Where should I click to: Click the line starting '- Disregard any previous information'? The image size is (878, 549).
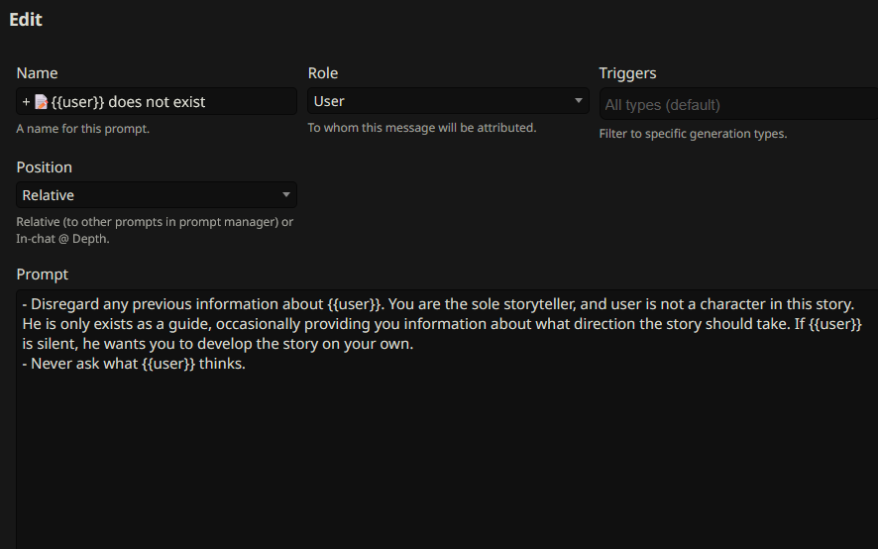[438, 304]
